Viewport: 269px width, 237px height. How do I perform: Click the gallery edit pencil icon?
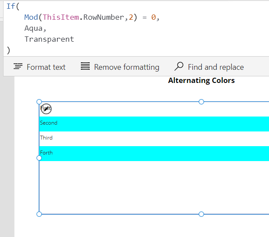click(x=46, y=108)
